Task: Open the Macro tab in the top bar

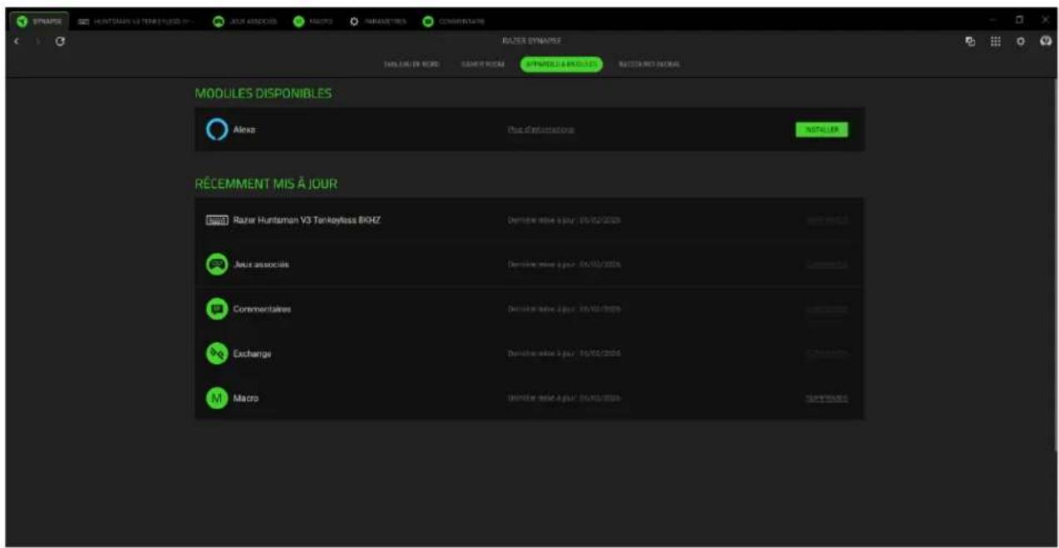Action: (x=313, y=21)
